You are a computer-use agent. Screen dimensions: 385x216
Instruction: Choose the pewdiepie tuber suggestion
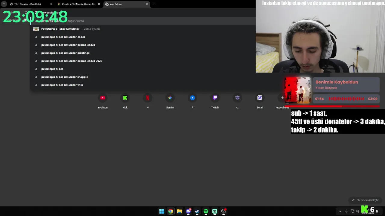pyautogui.click(x=143, y=69)
